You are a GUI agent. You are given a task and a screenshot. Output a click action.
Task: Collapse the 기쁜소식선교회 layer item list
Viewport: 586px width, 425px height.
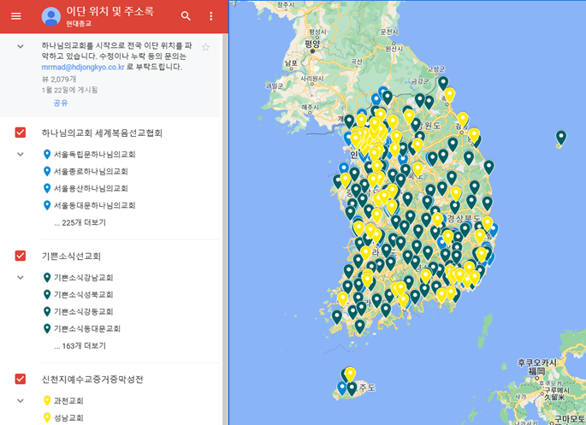pyautogui.click(x=21, y=278)
